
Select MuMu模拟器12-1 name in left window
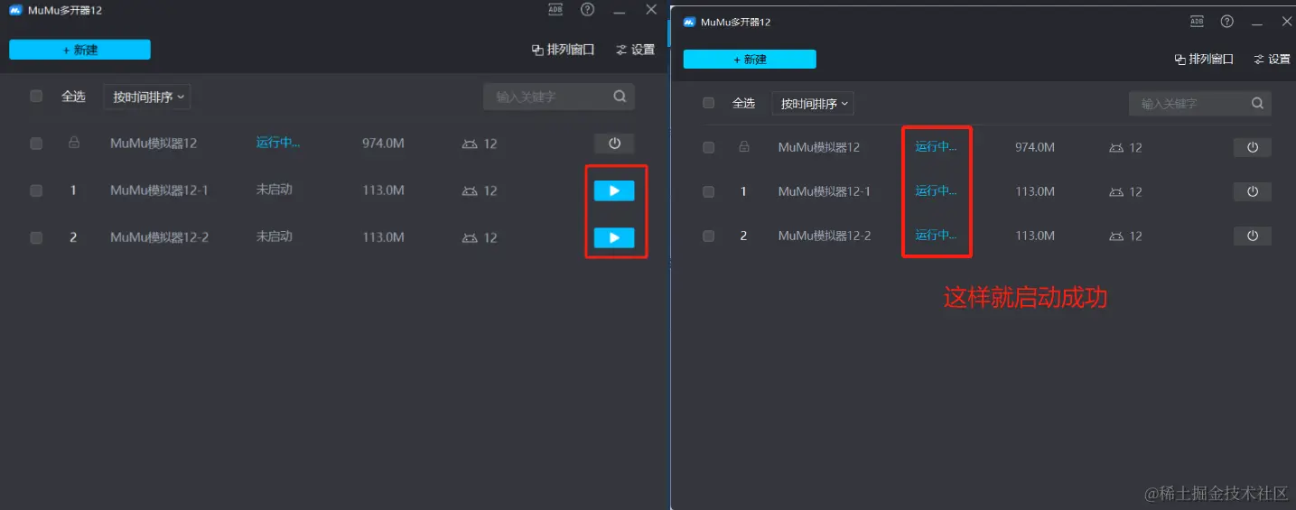coord(159,190)
